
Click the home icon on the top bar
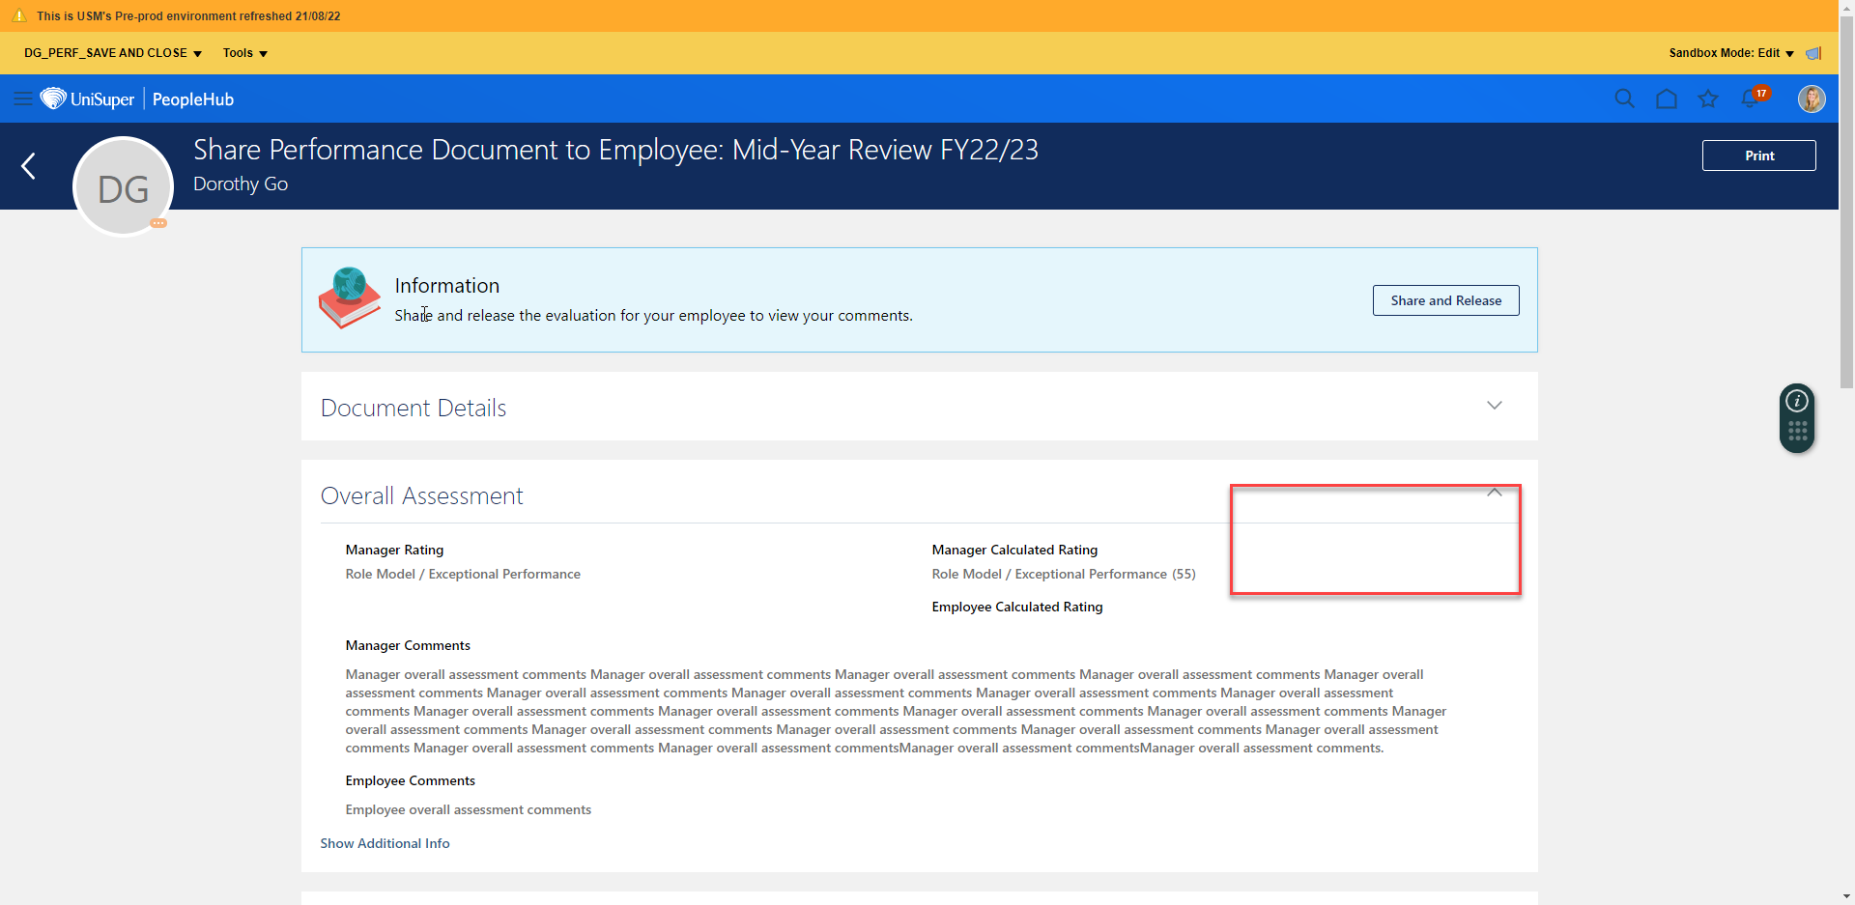click(1667, 99)
